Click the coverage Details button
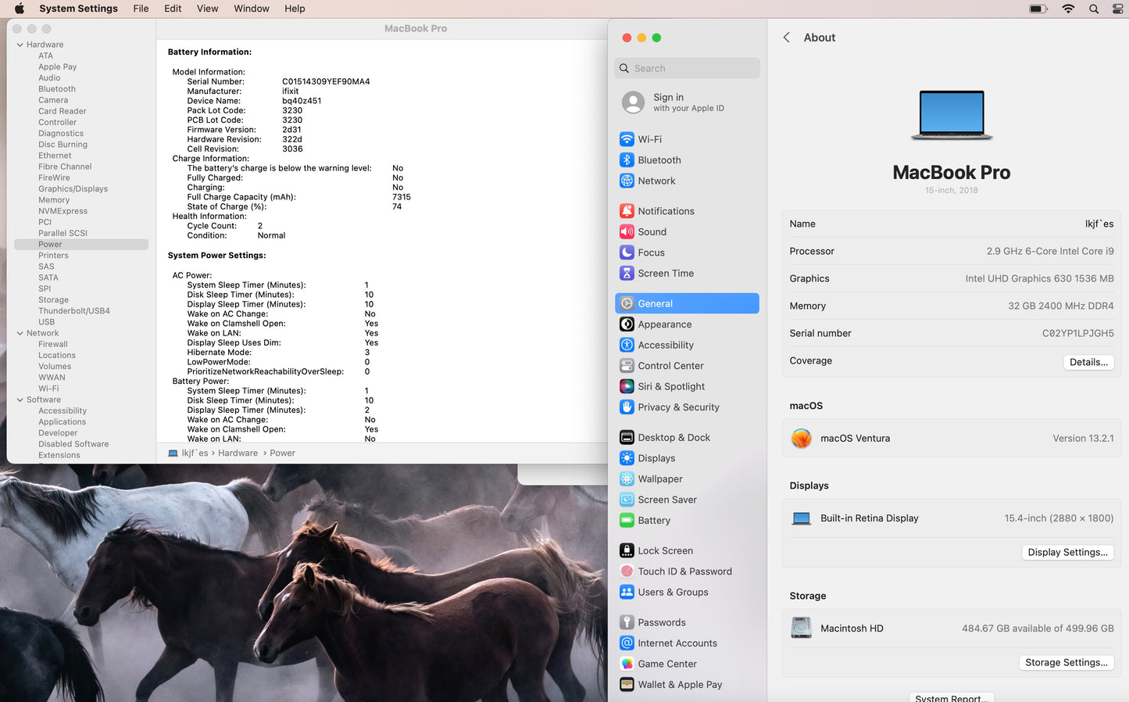1129x702 pixels. point(1088,362)
